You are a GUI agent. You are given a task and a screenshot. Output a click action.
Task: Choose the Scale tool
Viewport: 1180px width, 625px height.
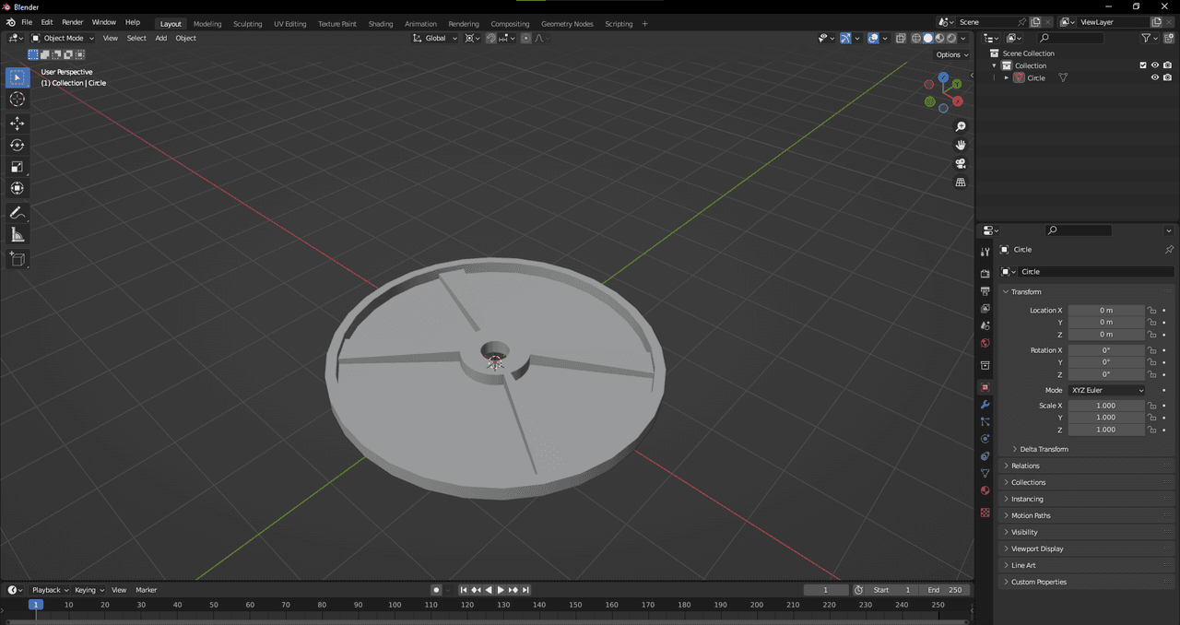18,167
